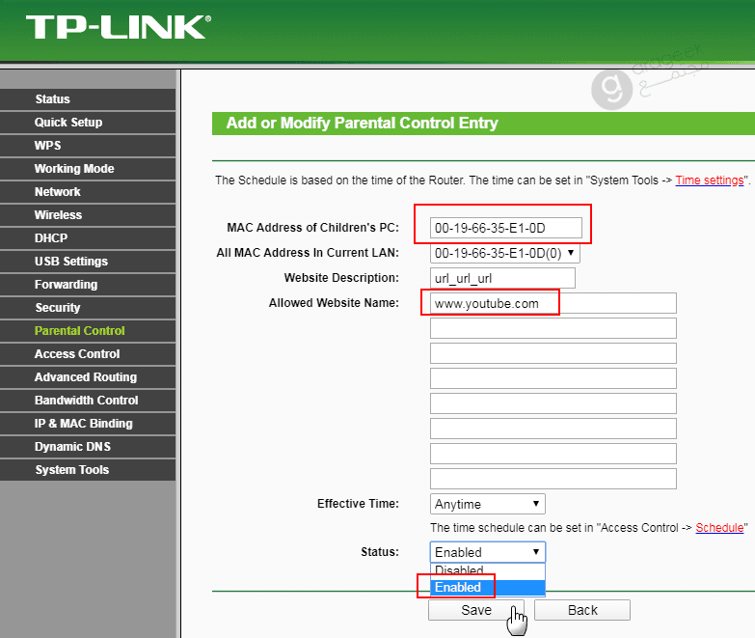755x638 pixels.
Task: Click the TP-LINK logo
Action: (117, 27)
